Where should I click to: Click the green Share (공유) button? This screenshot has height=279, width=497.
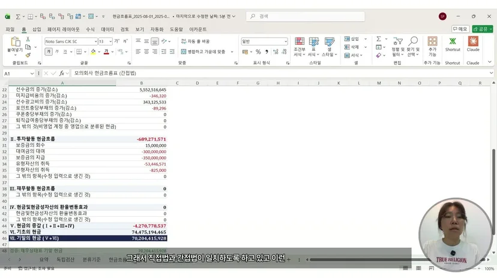pos(483,29)
